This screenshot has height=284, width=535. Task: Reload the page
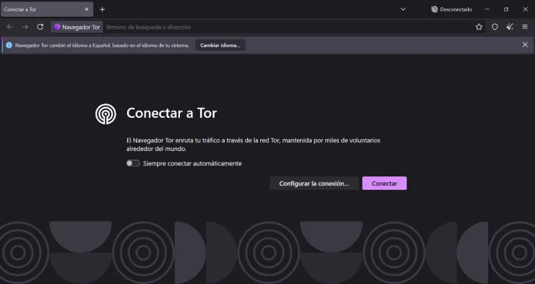pos(40,27)
